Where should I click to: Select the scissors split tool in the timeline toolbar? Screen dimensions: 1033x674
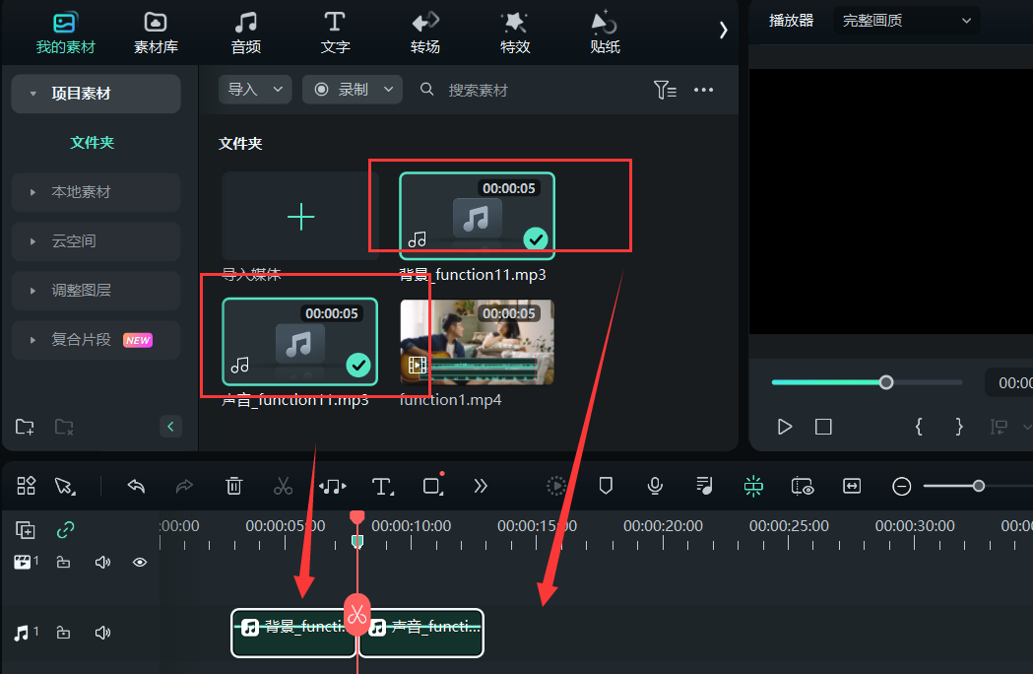click(x=284, y=486)
